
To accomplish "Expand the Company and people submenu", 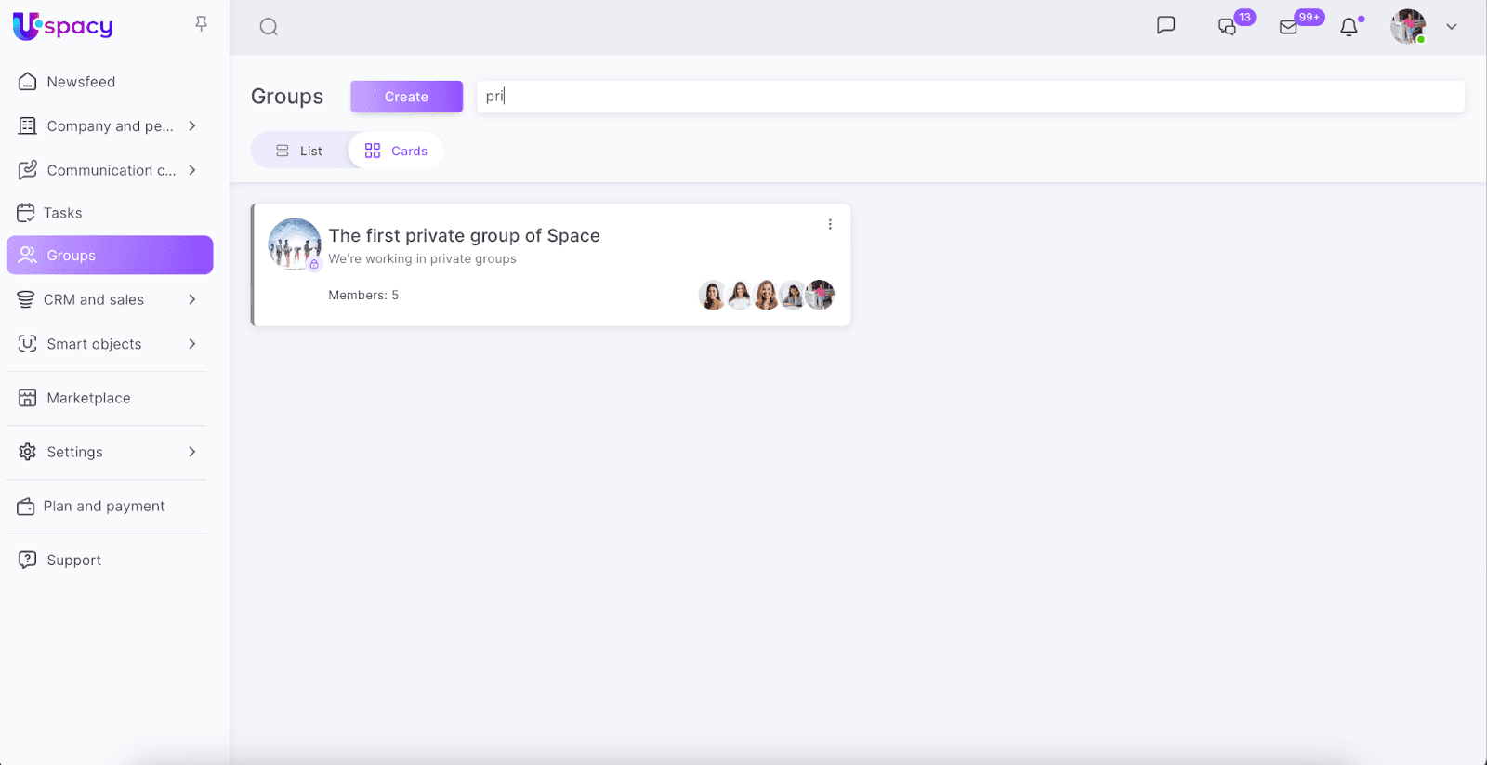I will coord(192,125).
